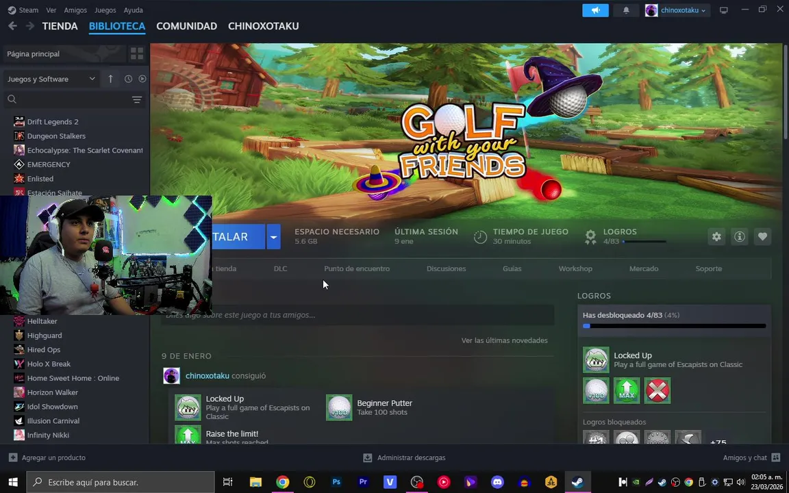The image size is (789, 493).
Task: Click the Agregar un producto plus icon
Action: pyautogui.click(x=13, y=458)
